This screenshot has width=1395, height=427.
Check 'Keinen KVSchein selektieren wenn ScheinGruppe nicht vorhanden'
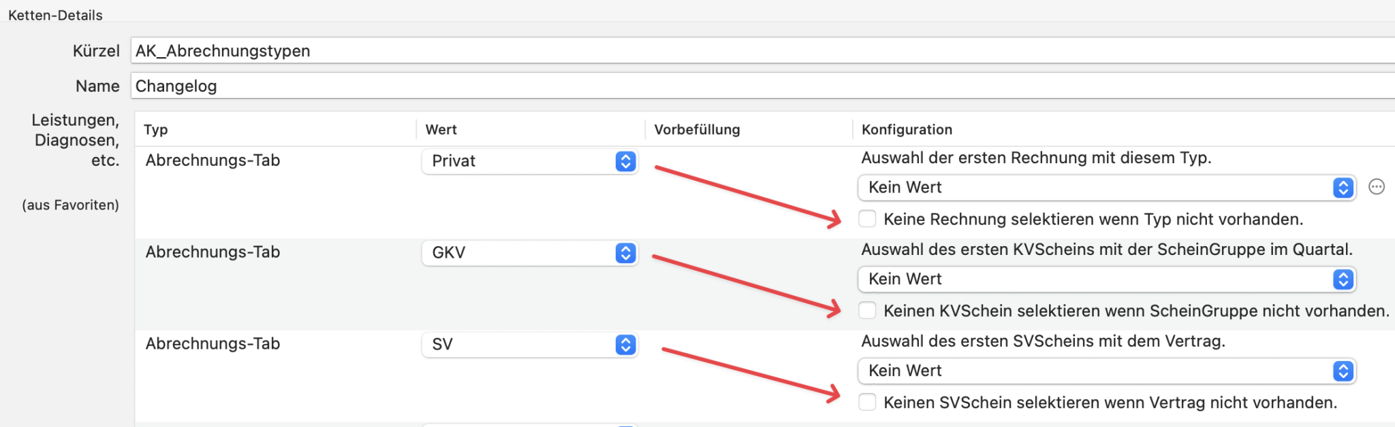[867, 311]
